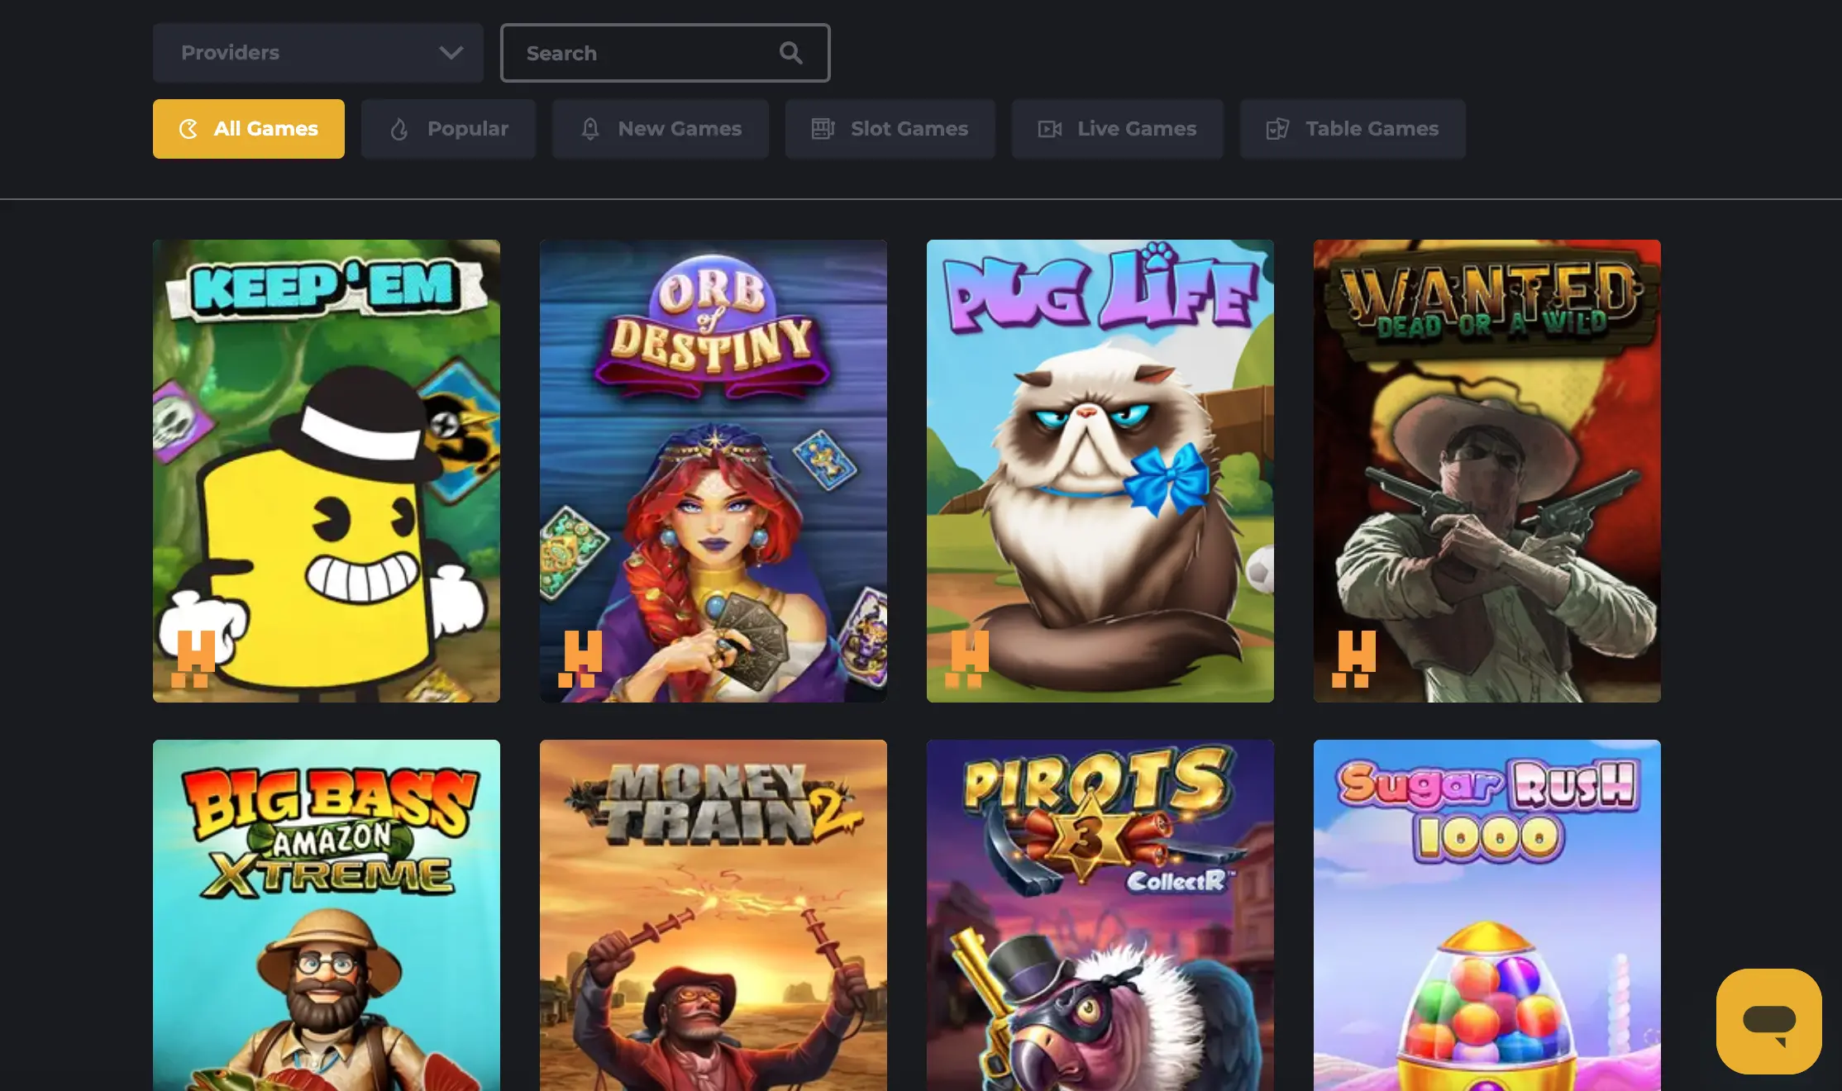Launch Orb of Destiny game
The height and width of the screenshot is (1091, 1842).
tap(713, 471)
